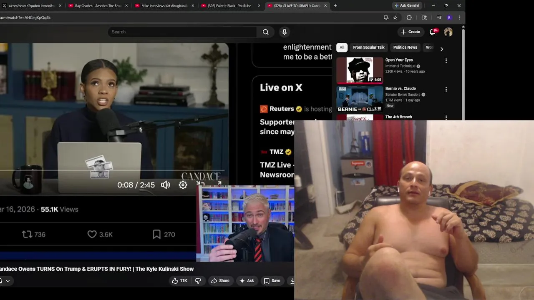Image resolution: width=534 pixels, height=300 pixels.
Task: Close the Ray Charles tab
Action: point(127,6)
